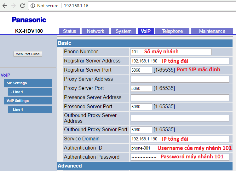Screen dimensions: 236x171
Task: Focus the Registrar Server Address field
Action: (x=180, y=61)
